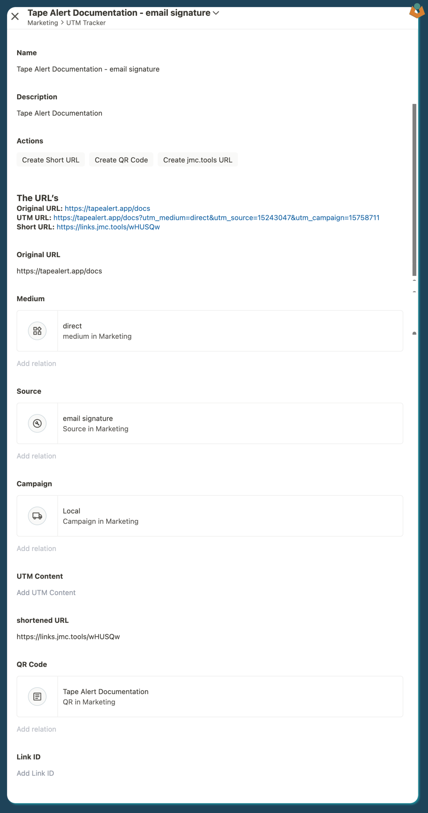Click Add relation under Medium

(36, 363)
